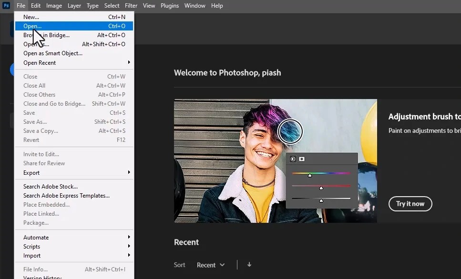This screenshot has height=279, width=461.
Task: Open the Window menu
Action: point(195,5)
